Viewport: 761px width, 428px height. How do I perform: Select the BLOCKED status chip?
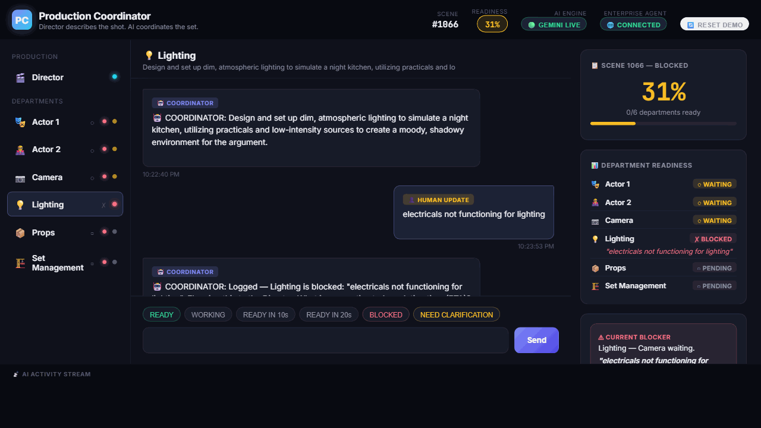[386, 314]
